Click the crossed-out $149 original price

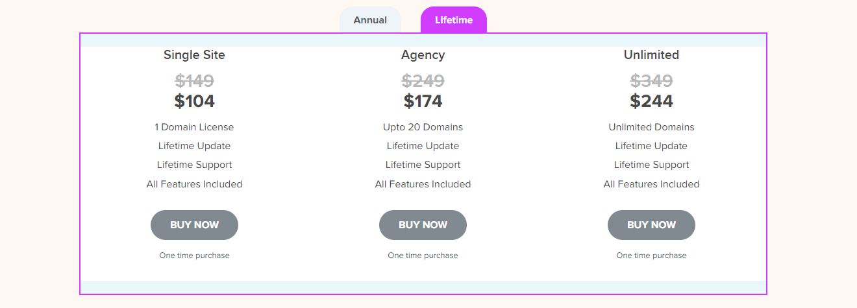click(194, 81)
